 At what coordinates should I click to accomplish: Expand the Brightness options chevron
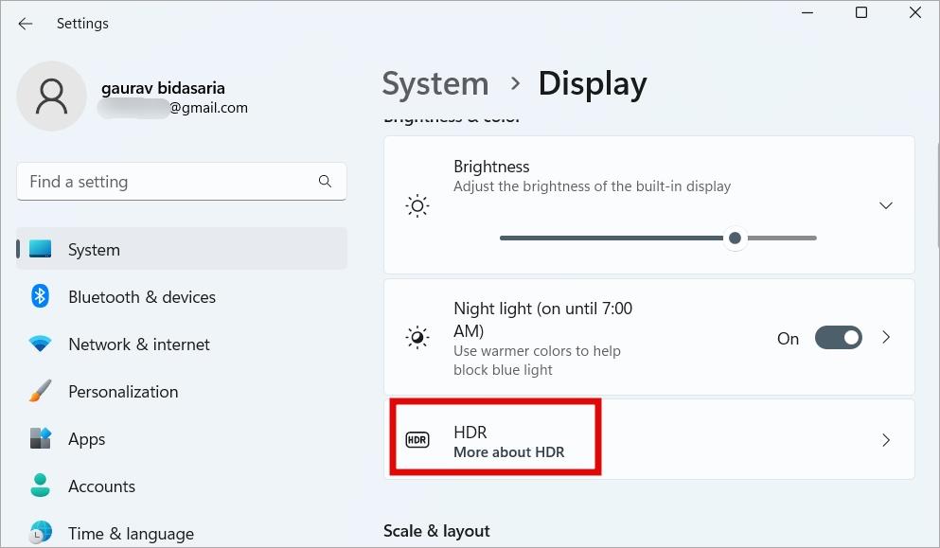[x=885, y=205]
